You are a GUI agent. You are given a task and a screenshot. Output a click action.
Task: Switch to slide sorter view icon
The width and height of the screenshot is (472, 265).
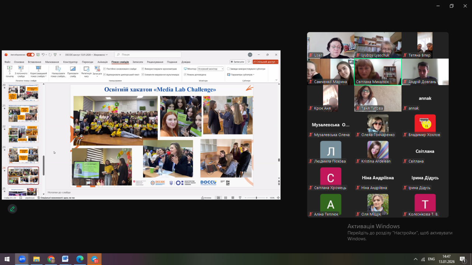coord(225,198)
